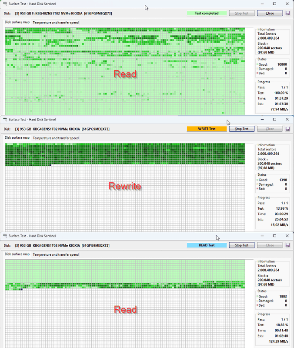Stop the running WRITE Test
The width and height of the screenshot is (294, 348).
click(x=242, y=129)
